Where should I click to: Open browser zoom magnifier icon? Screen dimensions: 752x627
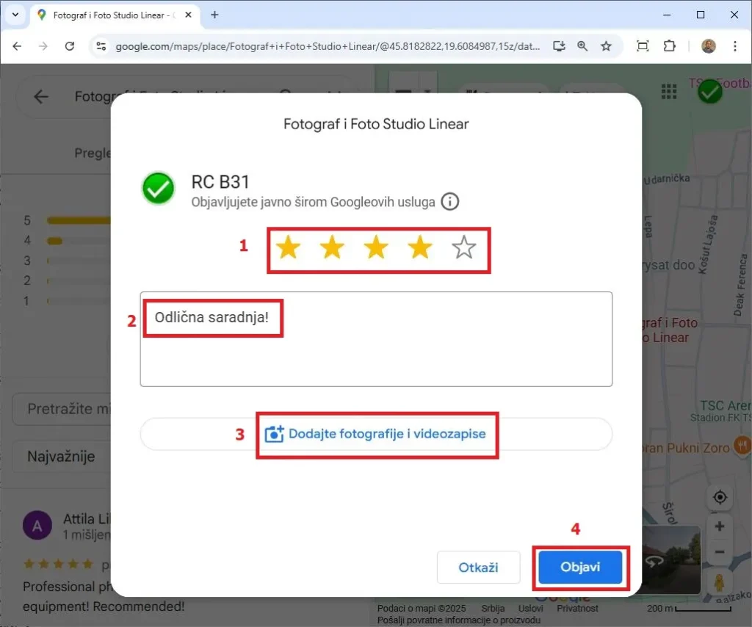click(582, 46)
